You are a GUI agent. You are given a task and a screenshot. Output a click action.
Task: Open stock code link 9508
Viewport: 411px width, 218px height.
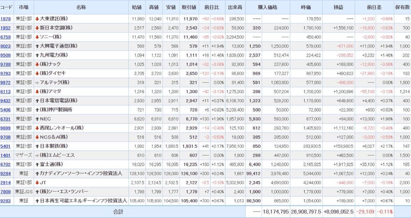point(5,55)
